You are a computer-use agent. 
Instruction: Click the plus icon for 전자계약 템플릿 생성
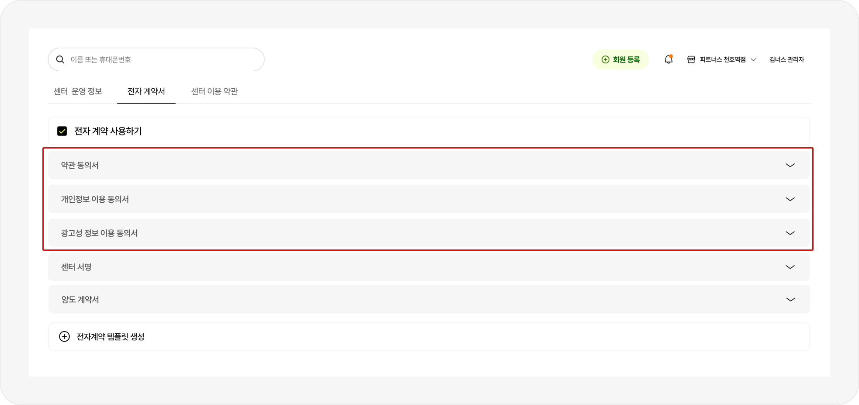[x=64, y=336]
